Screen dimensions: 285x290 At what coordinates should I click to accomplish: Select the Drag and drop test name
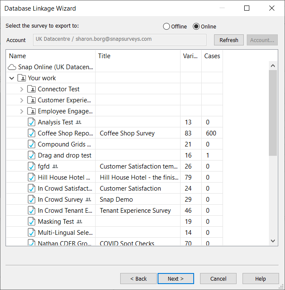coord(65,155)
